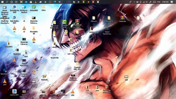Open the Action Center notifications
The image size is (176, 99).
point(172,2)
